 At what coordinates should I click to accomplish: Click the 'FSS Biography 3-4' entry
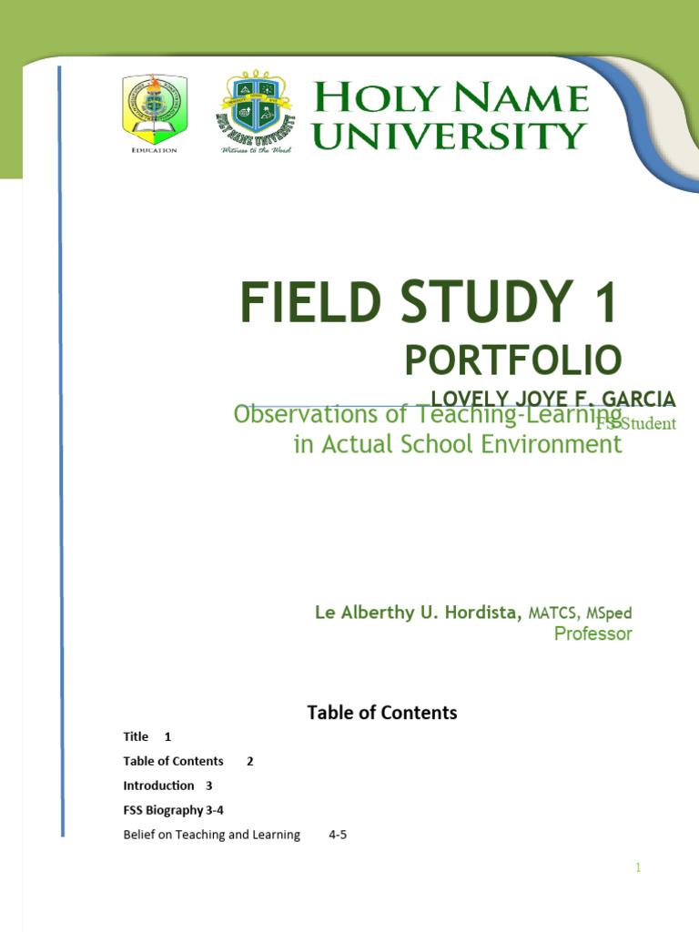[174, 810]
